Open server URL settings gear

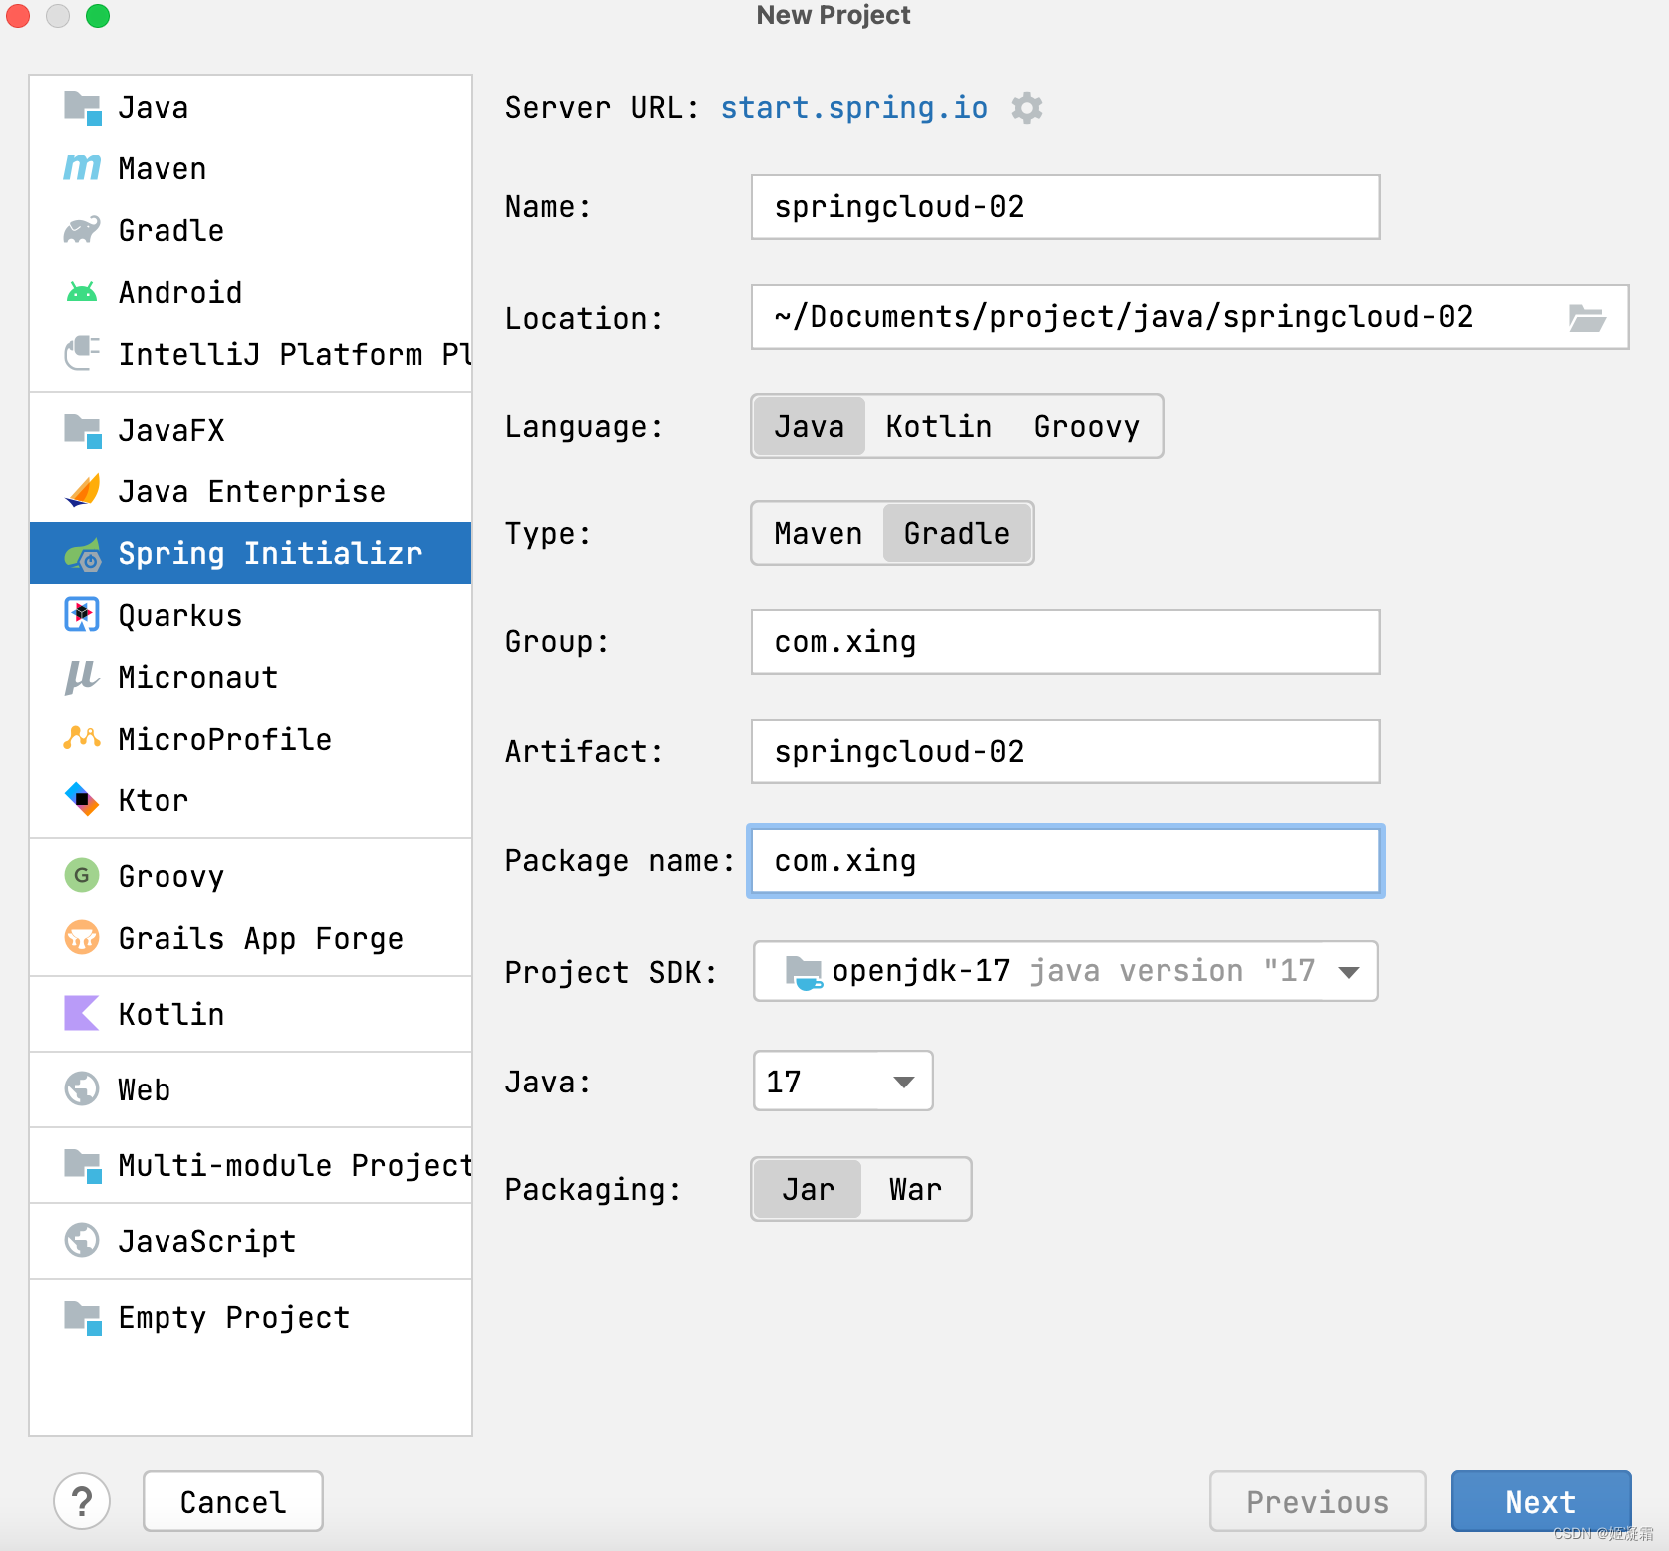click(1026, 108)
